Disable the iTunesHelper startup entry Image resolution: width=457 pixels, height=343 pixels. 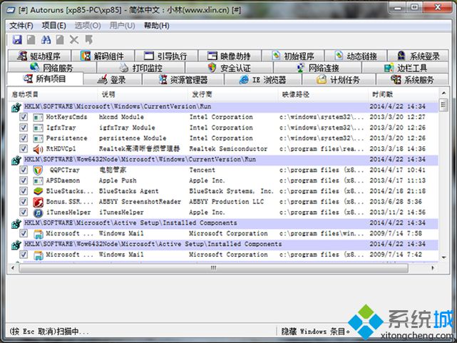(x=24, y=212)
